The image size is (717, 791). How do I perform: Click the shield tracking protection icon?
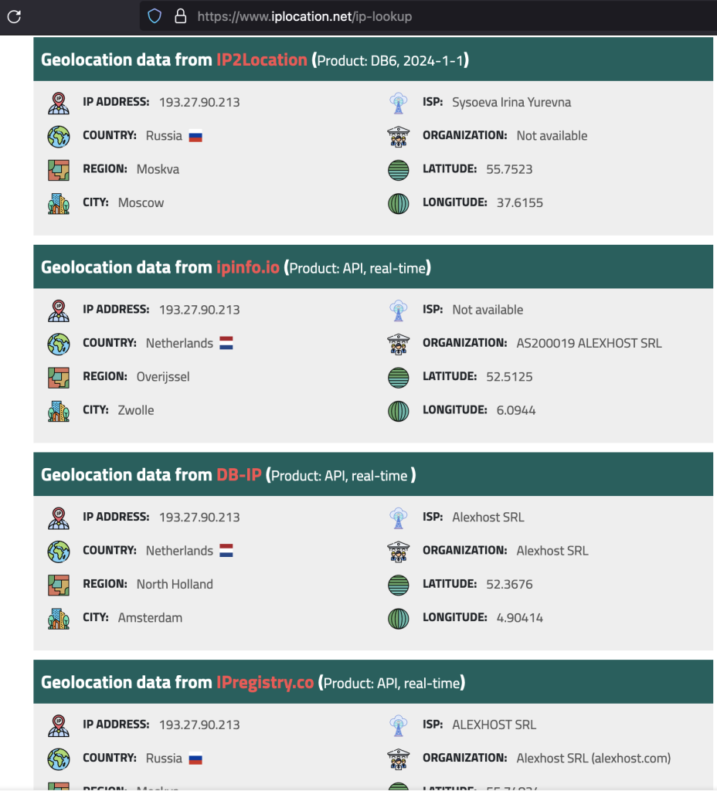[x=155, y=15]
